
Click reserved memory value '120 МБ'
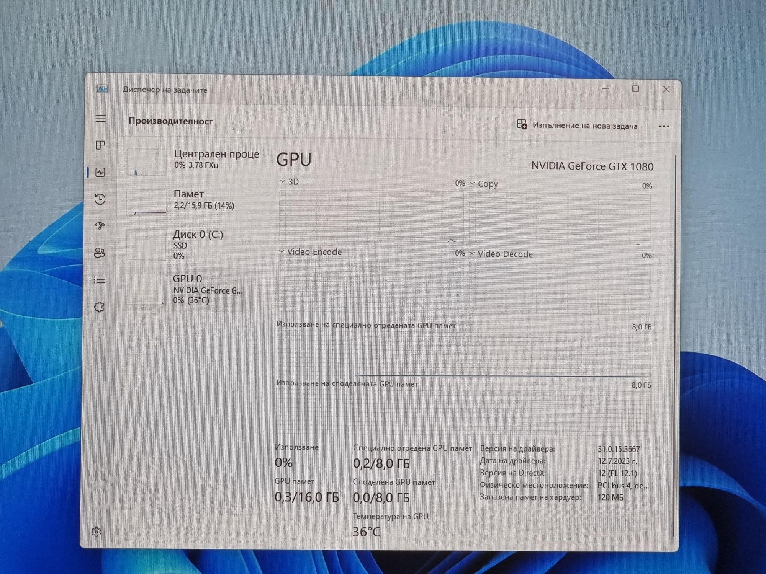611,497
